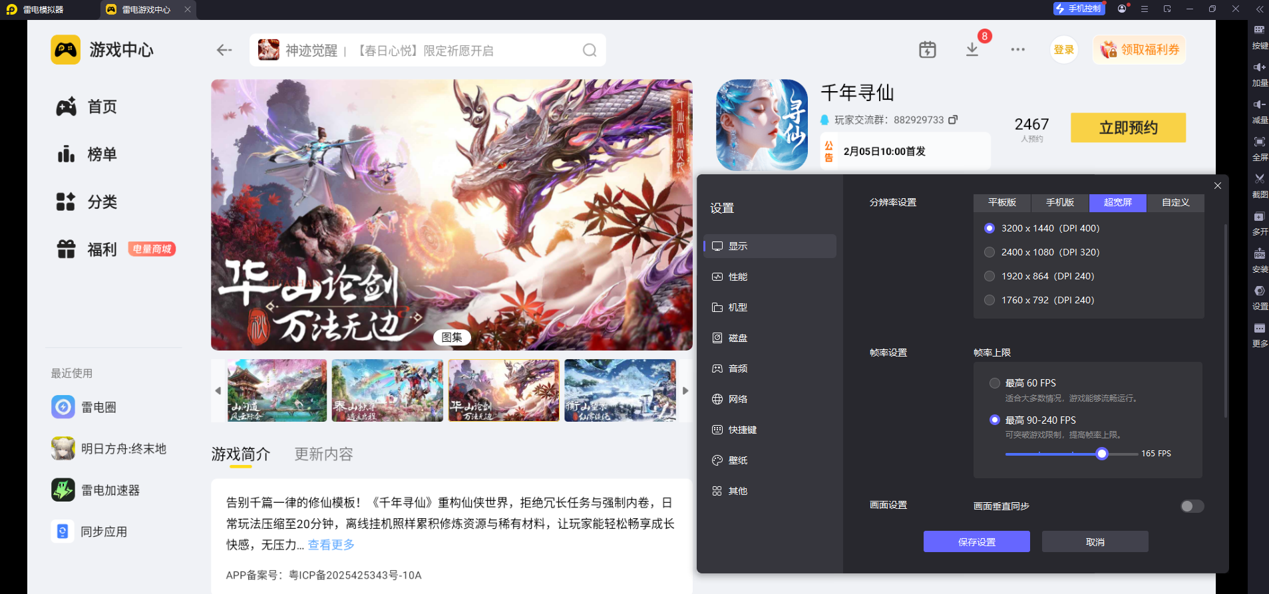Collapse the right toolbar with double-chevron
This screenshot has width=1269, height=594.
(1259, 9)
